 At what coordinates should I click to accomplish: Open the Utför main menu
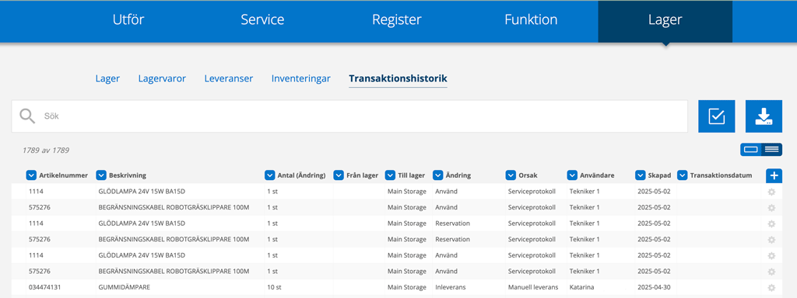[x=128, y=20]
